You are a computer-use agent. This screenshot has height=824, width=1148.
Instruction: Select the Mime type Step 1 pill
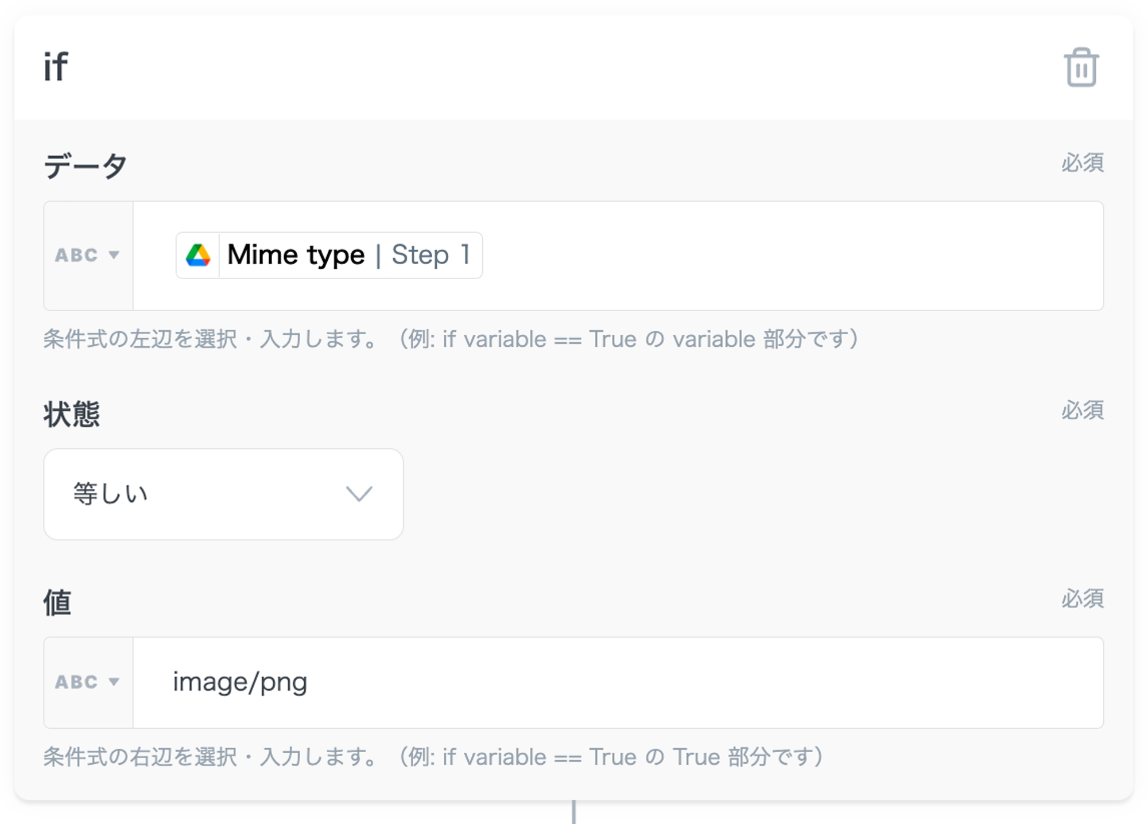pyautogui.click(x=296, y=255)
